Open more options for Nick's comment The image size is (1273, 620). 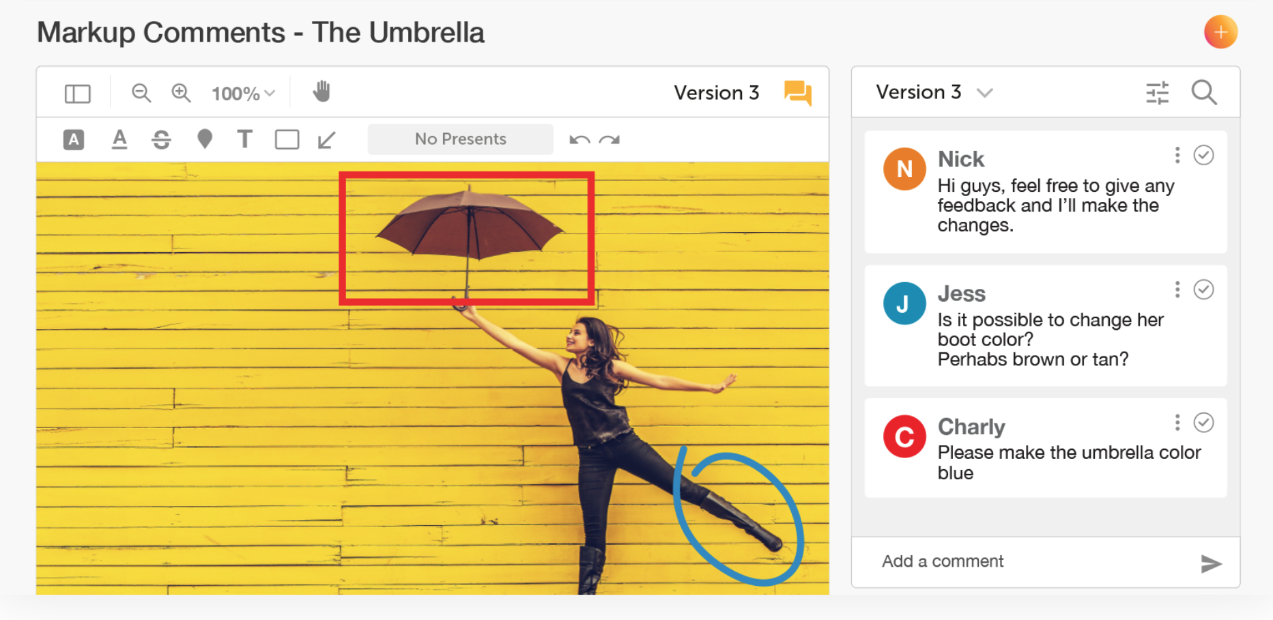click(x=1177, y=155)
